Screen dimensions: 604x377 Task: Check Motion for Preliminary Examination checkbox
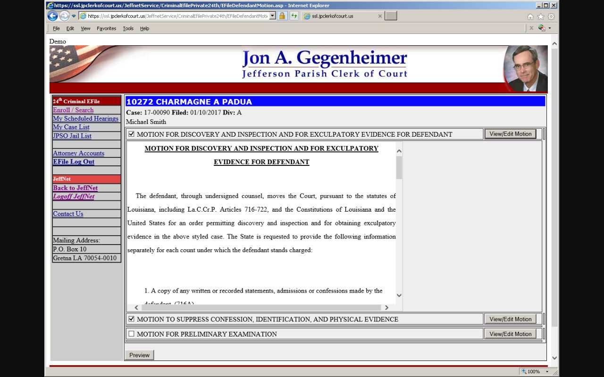(x=132, y=334)
